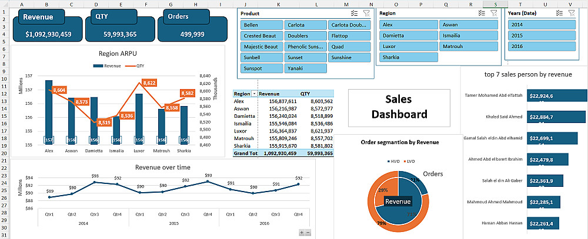Choose Damietta in the Region slicer
This screenshot has width=588, height=239.
click(x=409, y=36)
